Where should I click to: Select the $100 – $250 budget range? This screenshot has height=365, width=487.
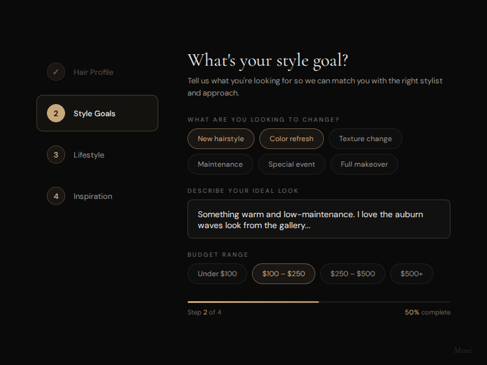click(x=284, y=274)
